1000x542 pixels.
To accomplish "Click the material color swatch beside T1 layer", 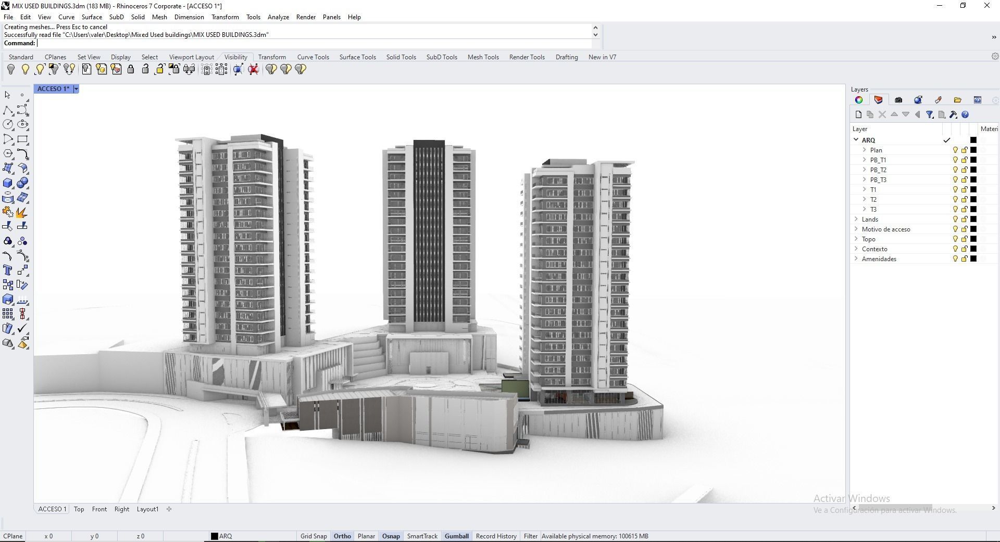I will pyautogui.click(x=973, y=189).
